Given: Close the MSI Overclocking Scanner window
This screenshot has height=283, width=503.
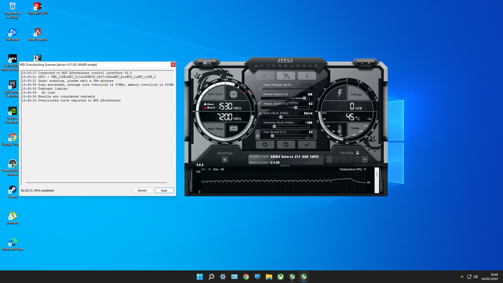Looking at the screenshot, I should 173,64.
